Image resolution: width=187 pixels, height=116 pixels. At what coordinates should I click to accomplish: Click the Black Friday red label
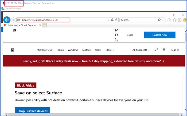click(26, 85)
